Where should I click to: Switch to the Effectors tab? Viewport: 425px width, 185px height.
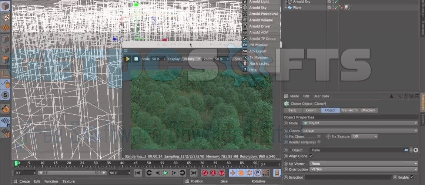coord(368,110)
